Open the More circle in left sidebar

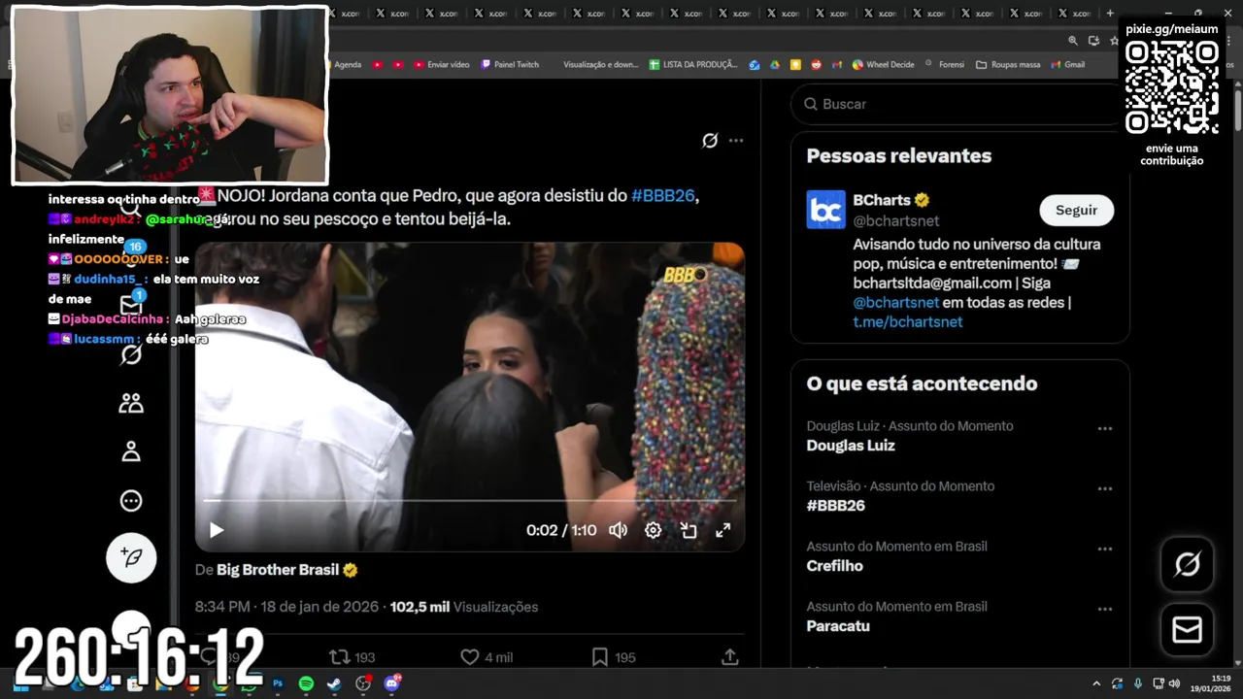131,501
